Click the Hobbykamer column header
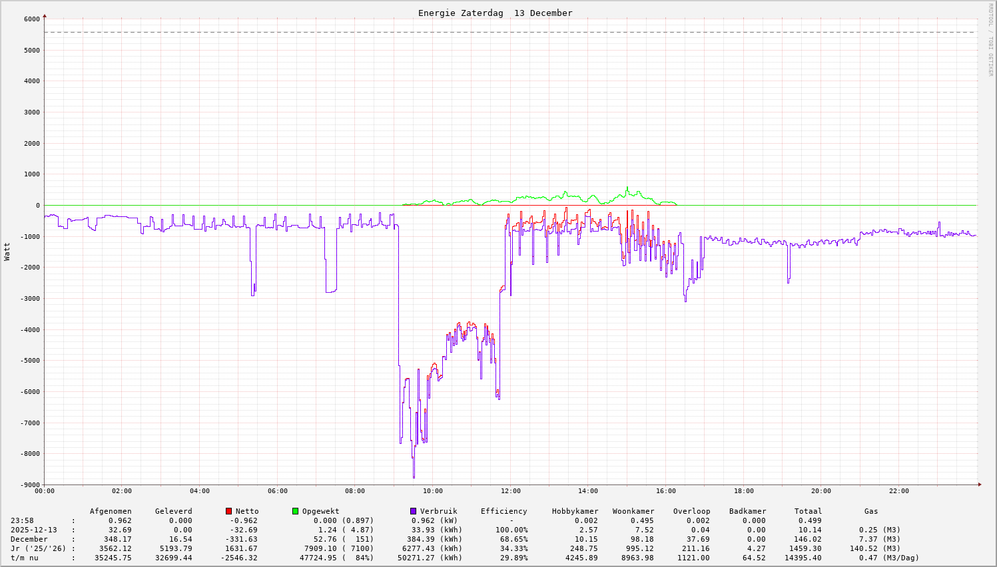Viewport: 997px width, 567px height. (575, 511)
